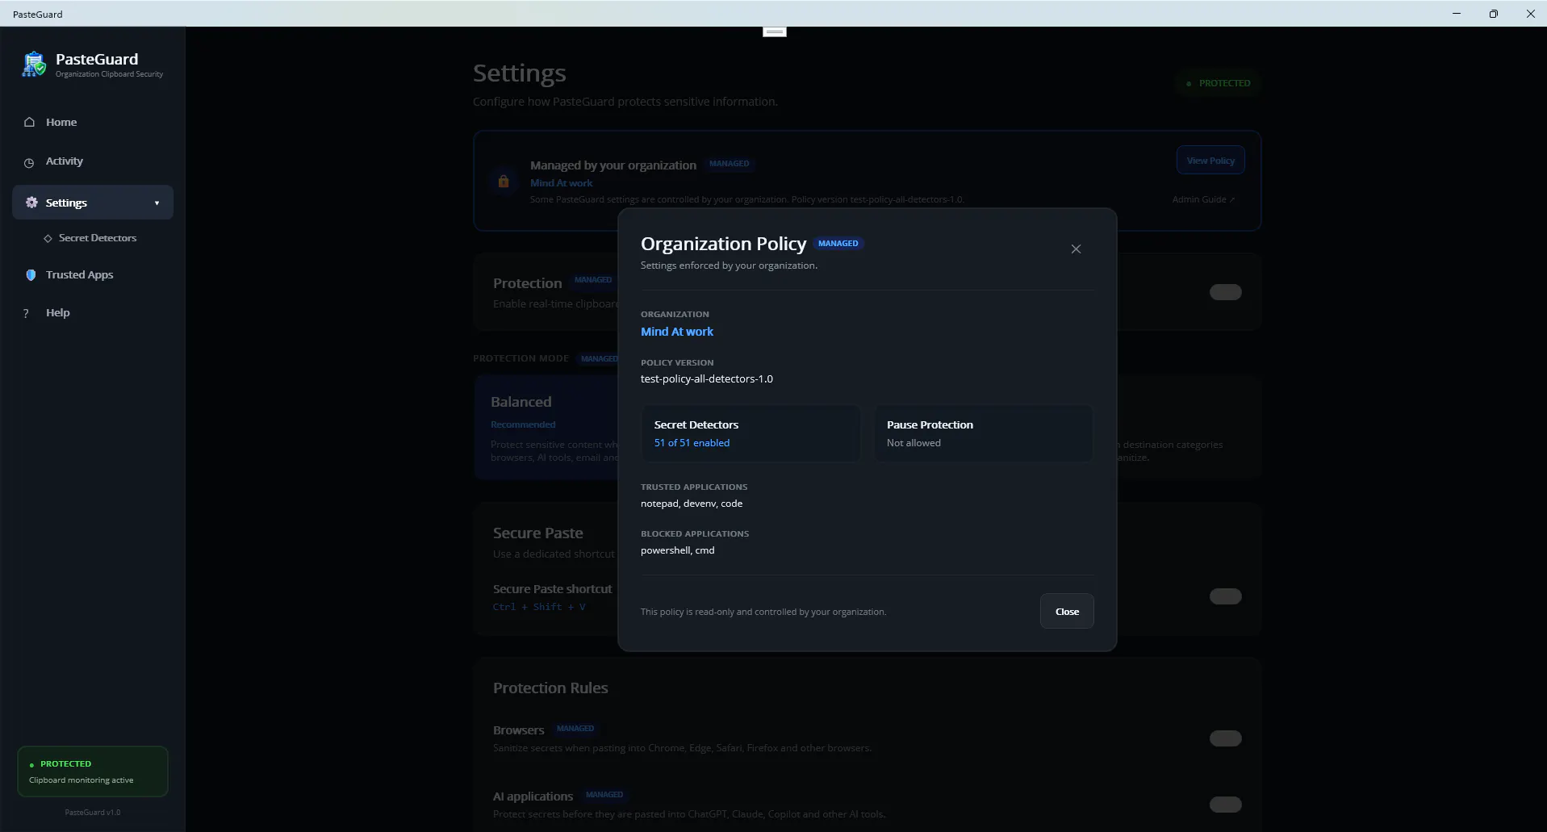Select the Balanced protection mode card

[x=546, y=428]
